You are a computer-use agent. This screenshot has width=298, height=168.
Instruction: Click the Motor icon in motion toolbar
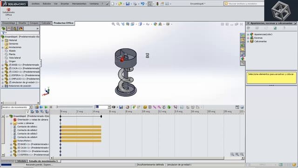145,107
